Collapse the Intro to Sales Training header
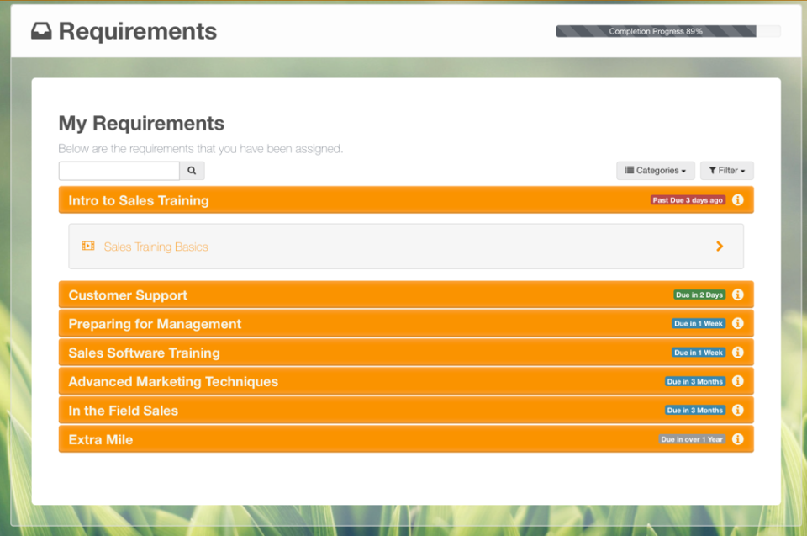 (x=406, y=200)
